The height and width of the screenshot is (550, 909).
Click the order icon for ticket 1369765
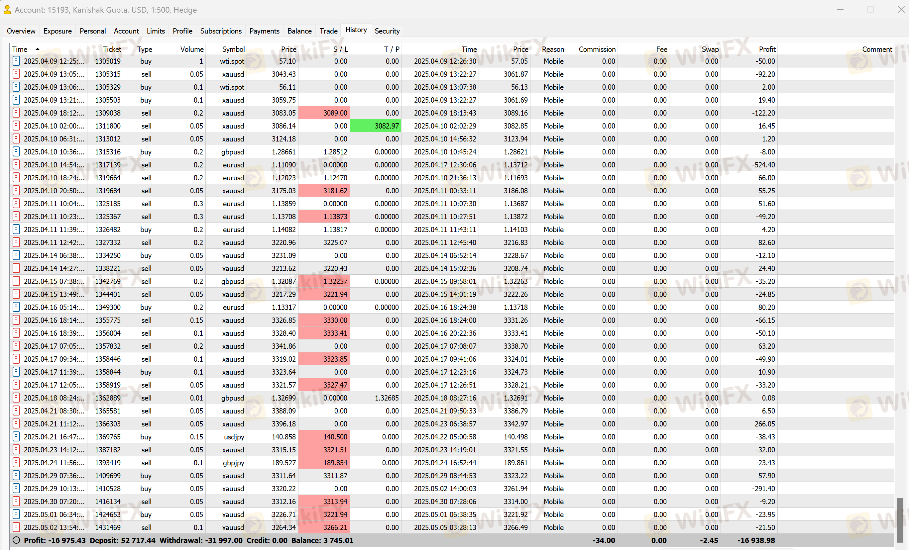coord(16,436)
